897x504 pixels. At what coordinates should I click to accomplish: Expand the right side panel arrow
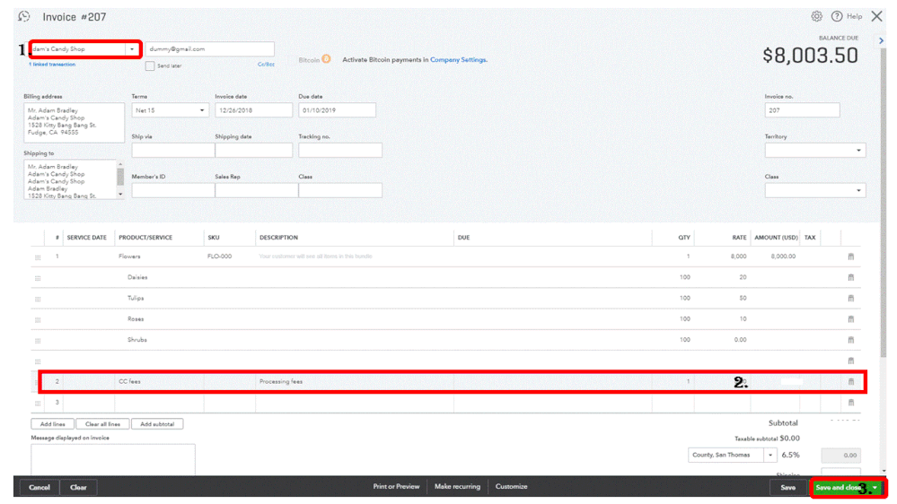pyautogui.click(x=881, y=40)
